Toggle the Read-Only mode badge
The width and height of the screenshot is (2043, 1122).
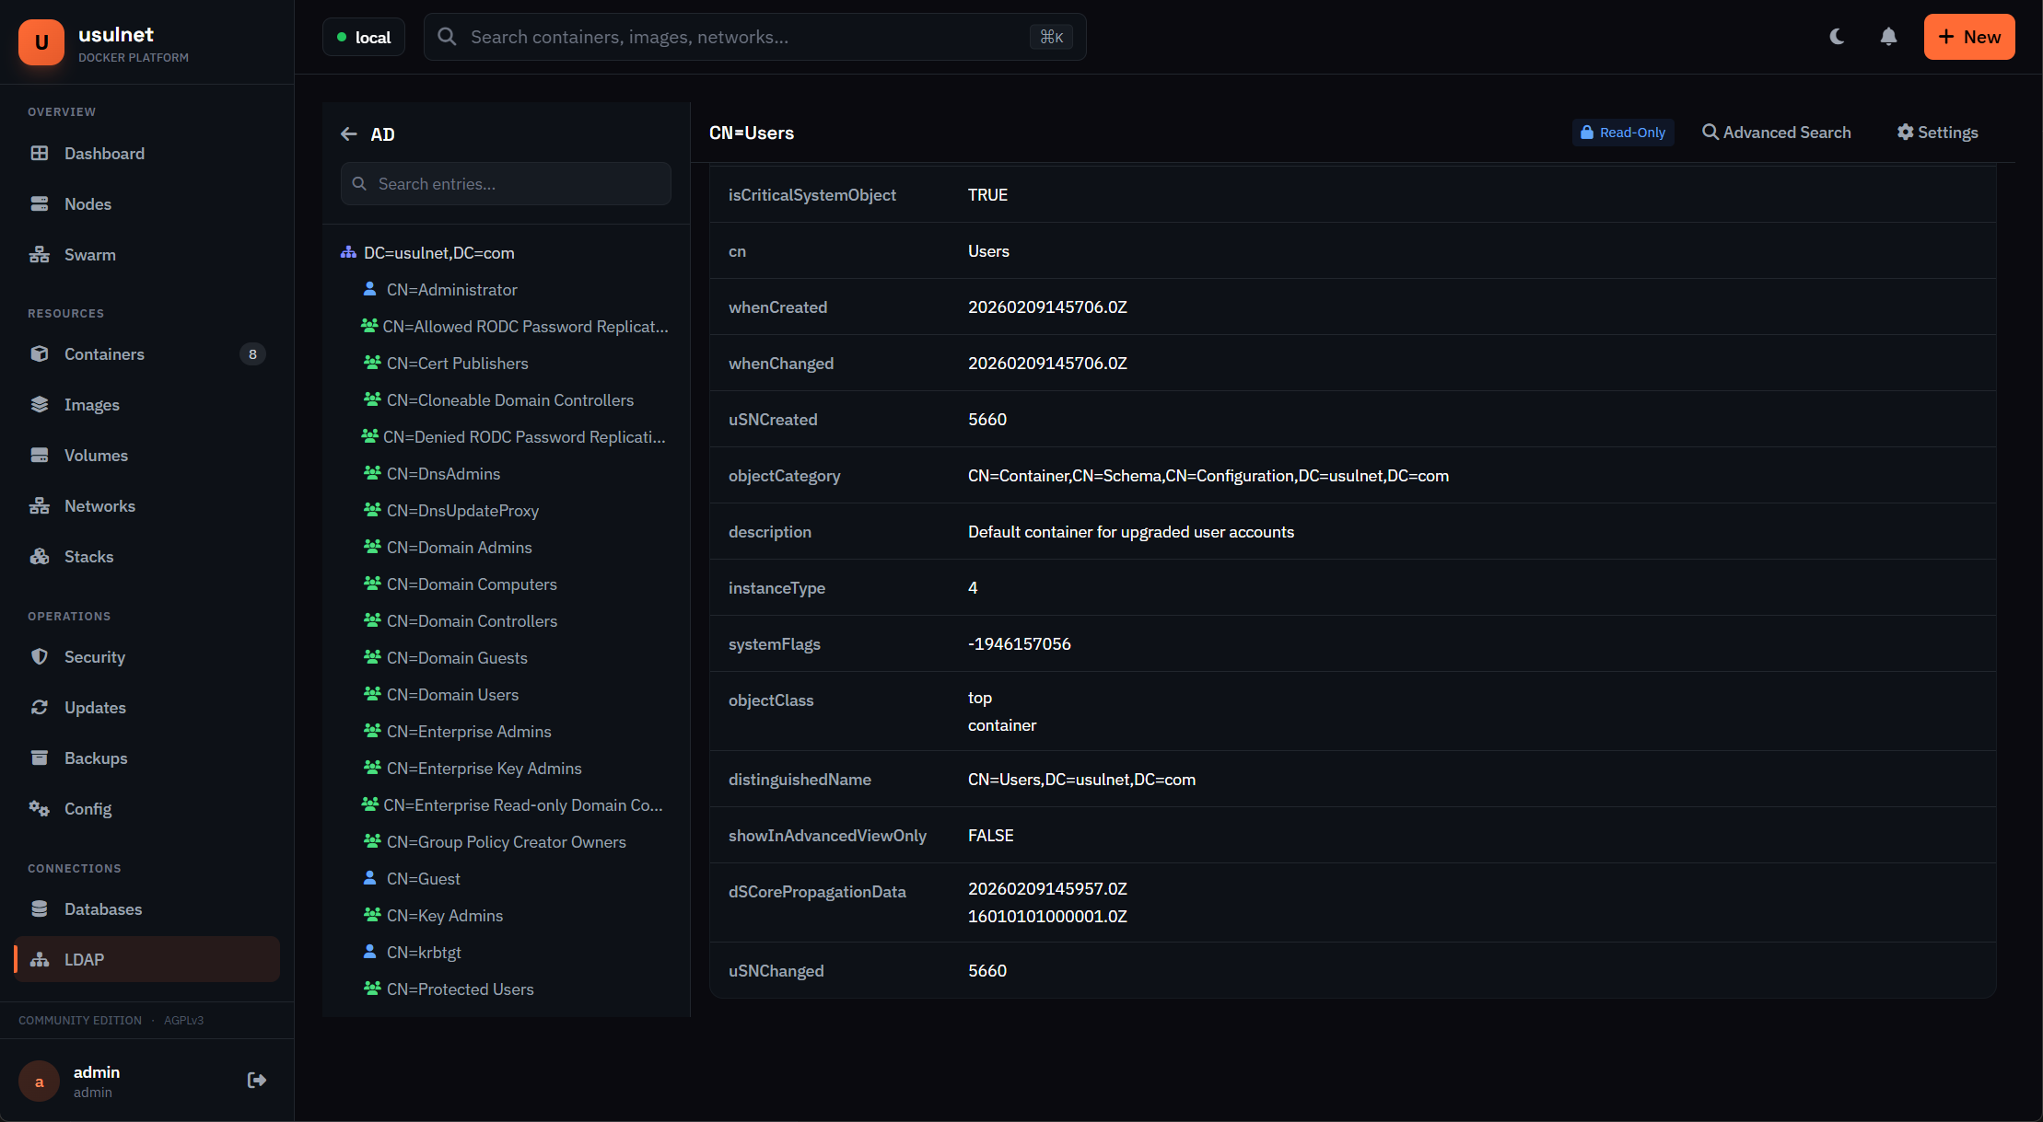point(1622,132)
